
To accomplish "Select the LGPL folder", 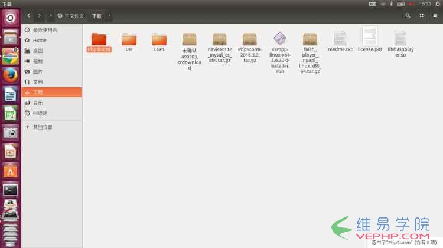I will [x=159, y=42].
